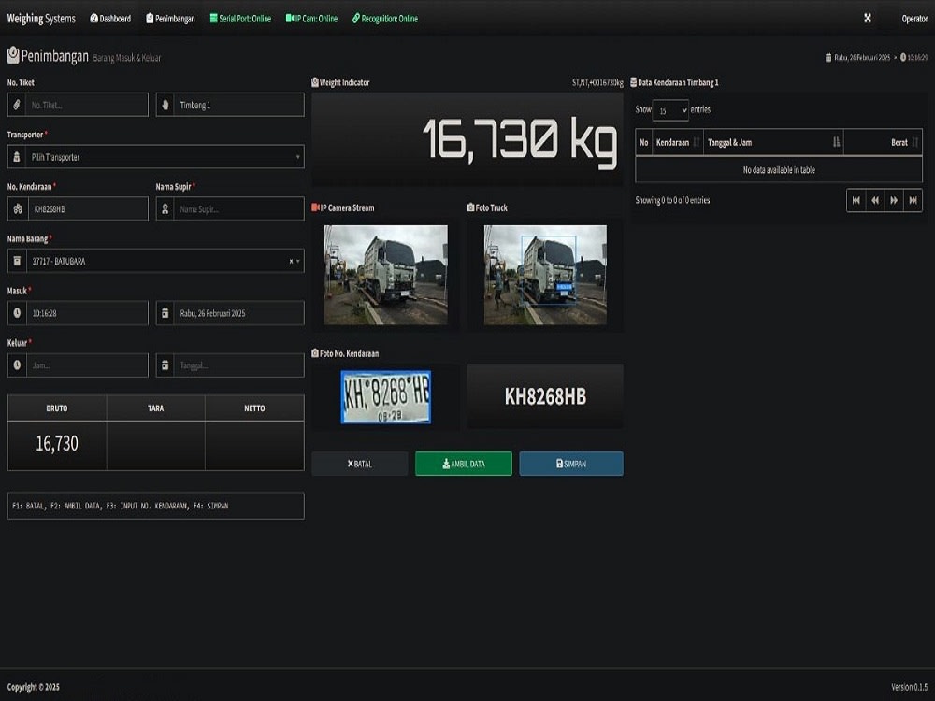Viewport: 935px width, 701px height.
Task: Click the calendar icon of Keluar Tanggal
Action: pos(165,365)
